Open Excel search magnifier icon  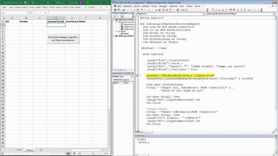[x=86, y=7]
